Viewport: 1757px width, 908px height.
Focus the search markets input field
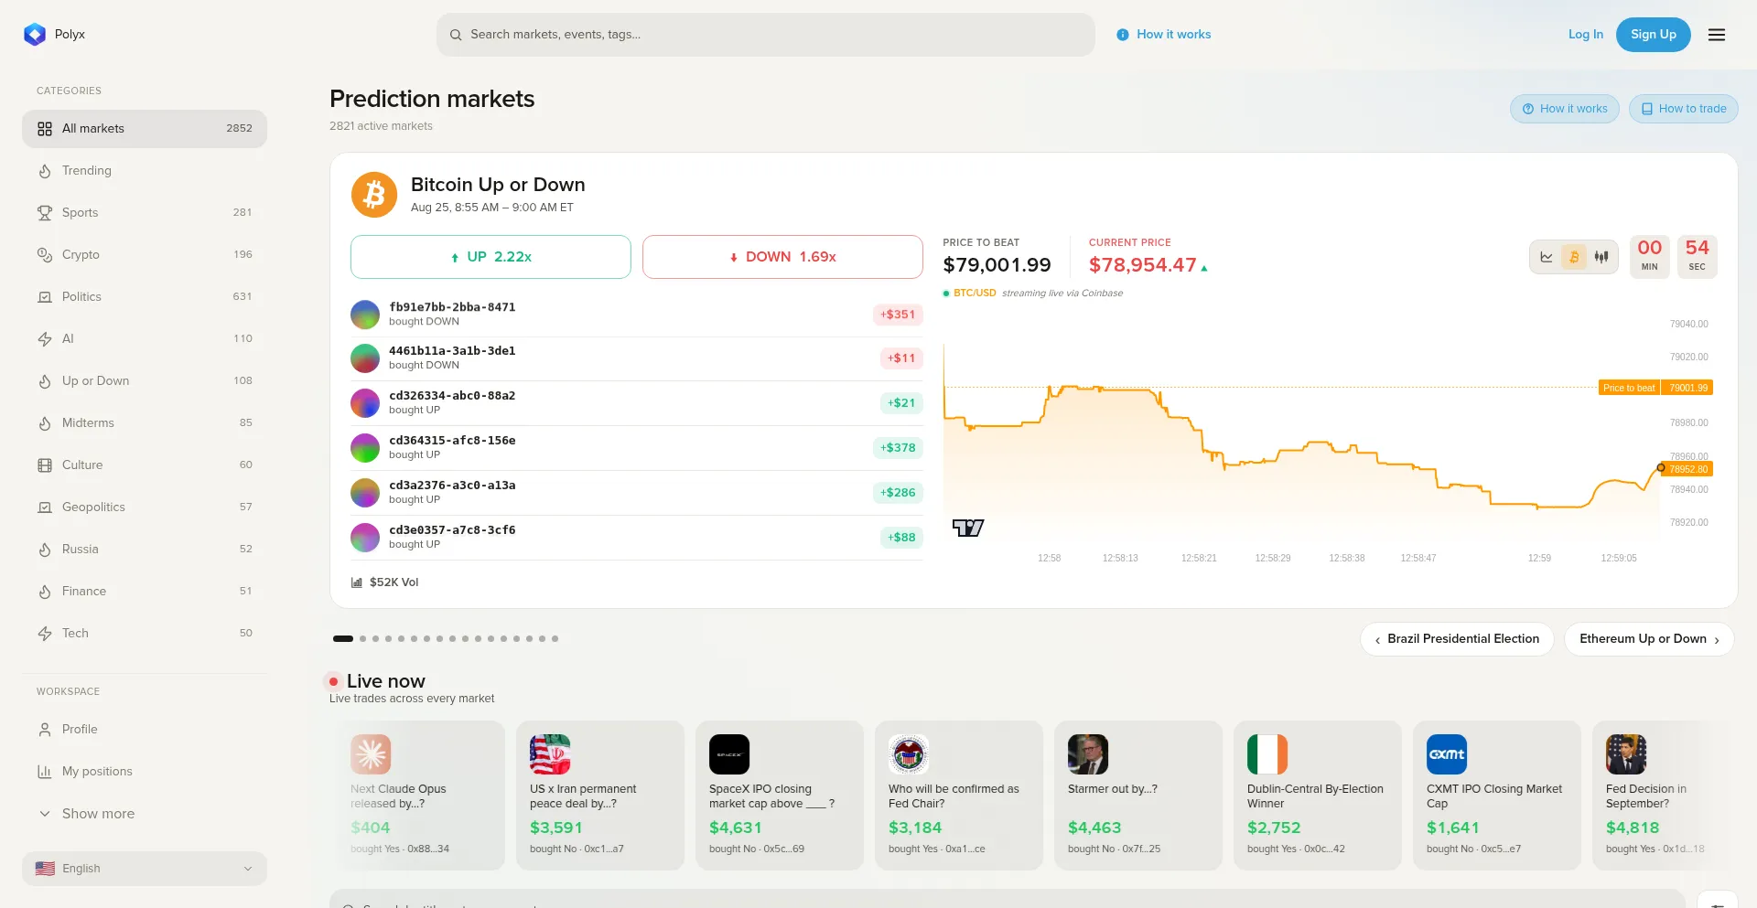point(766,35)
